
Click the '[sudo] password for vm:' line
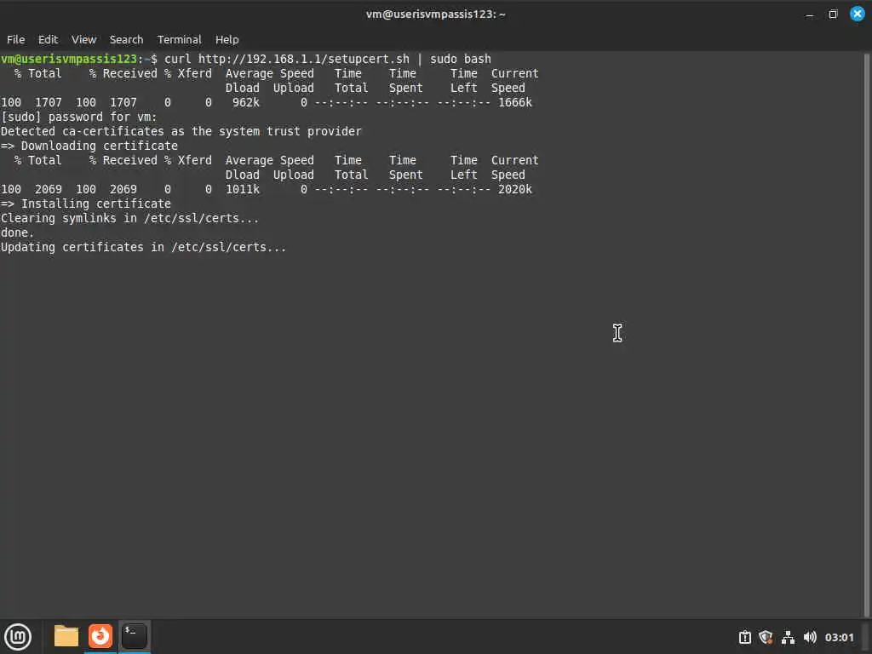click(x=79, y=117)
